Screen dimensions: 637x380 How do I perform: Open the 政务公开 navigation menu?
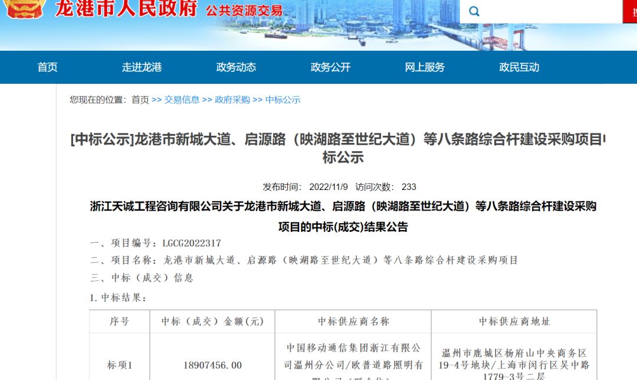pyautogui.click(x=330, y=67)
